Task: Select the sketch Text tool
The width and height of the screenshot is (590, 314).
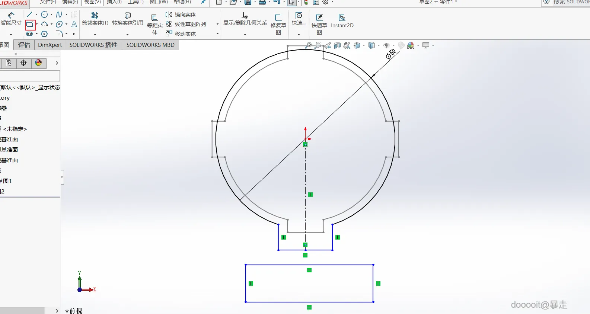Action: click(x=74, y=25)
